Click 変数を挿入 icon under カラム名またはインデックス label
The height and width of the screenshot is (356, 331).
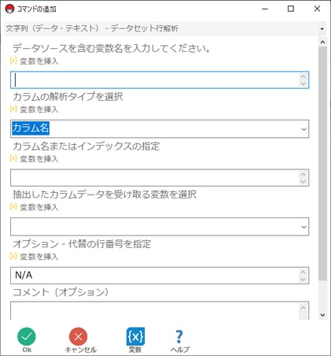13,158
